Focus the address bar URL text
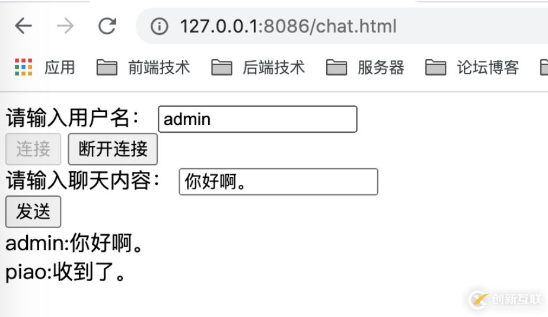The width and height of the screenshot is (548, 317). tap(288, 27)
